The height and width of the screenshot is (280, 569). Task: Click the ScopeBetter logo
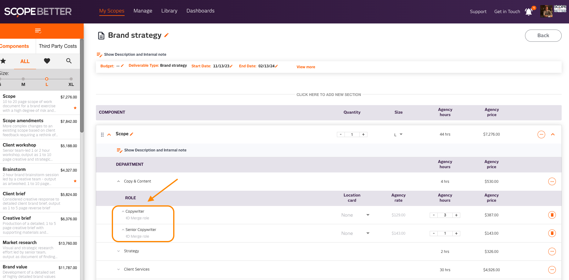pos(38,12)
